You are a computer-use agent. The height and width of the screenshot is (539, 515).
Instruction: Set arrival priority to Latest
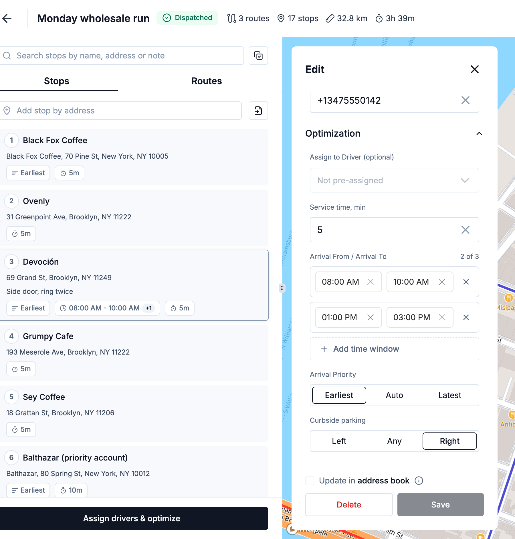(x=449, y=395)
